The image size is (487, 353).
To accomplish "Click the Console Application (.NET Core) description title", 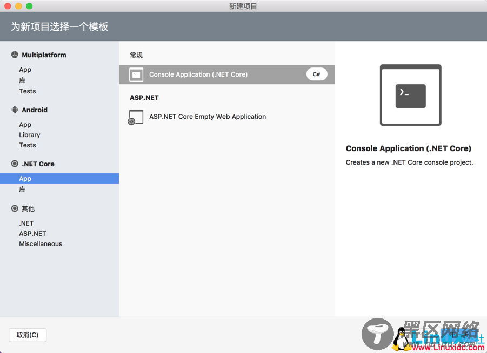I will [x=409, y=148].
